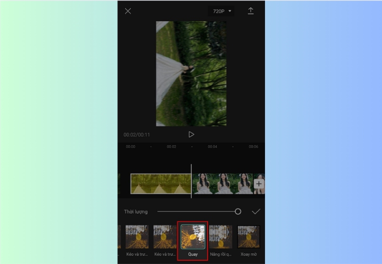Click the 00:04 mark on timeline ruler

point(212,147)
